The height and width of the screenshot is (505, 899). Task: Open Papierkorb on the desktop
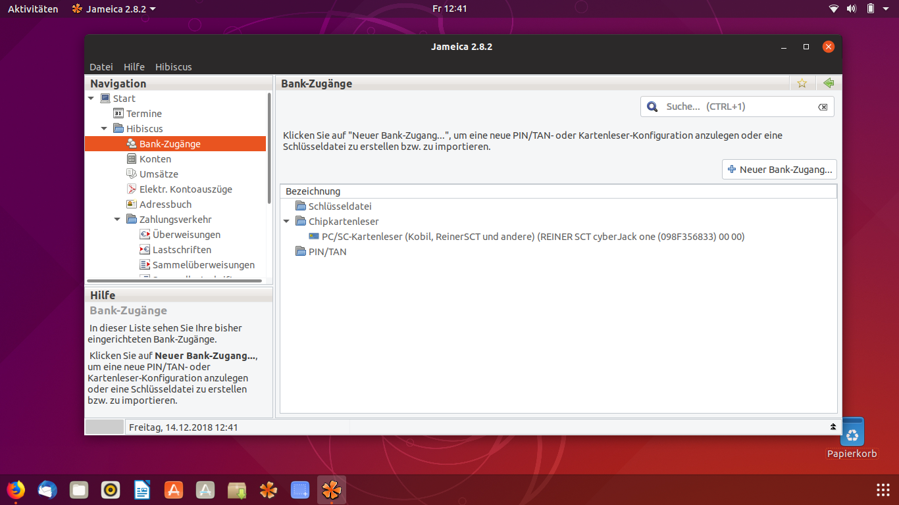pos(852,437)
